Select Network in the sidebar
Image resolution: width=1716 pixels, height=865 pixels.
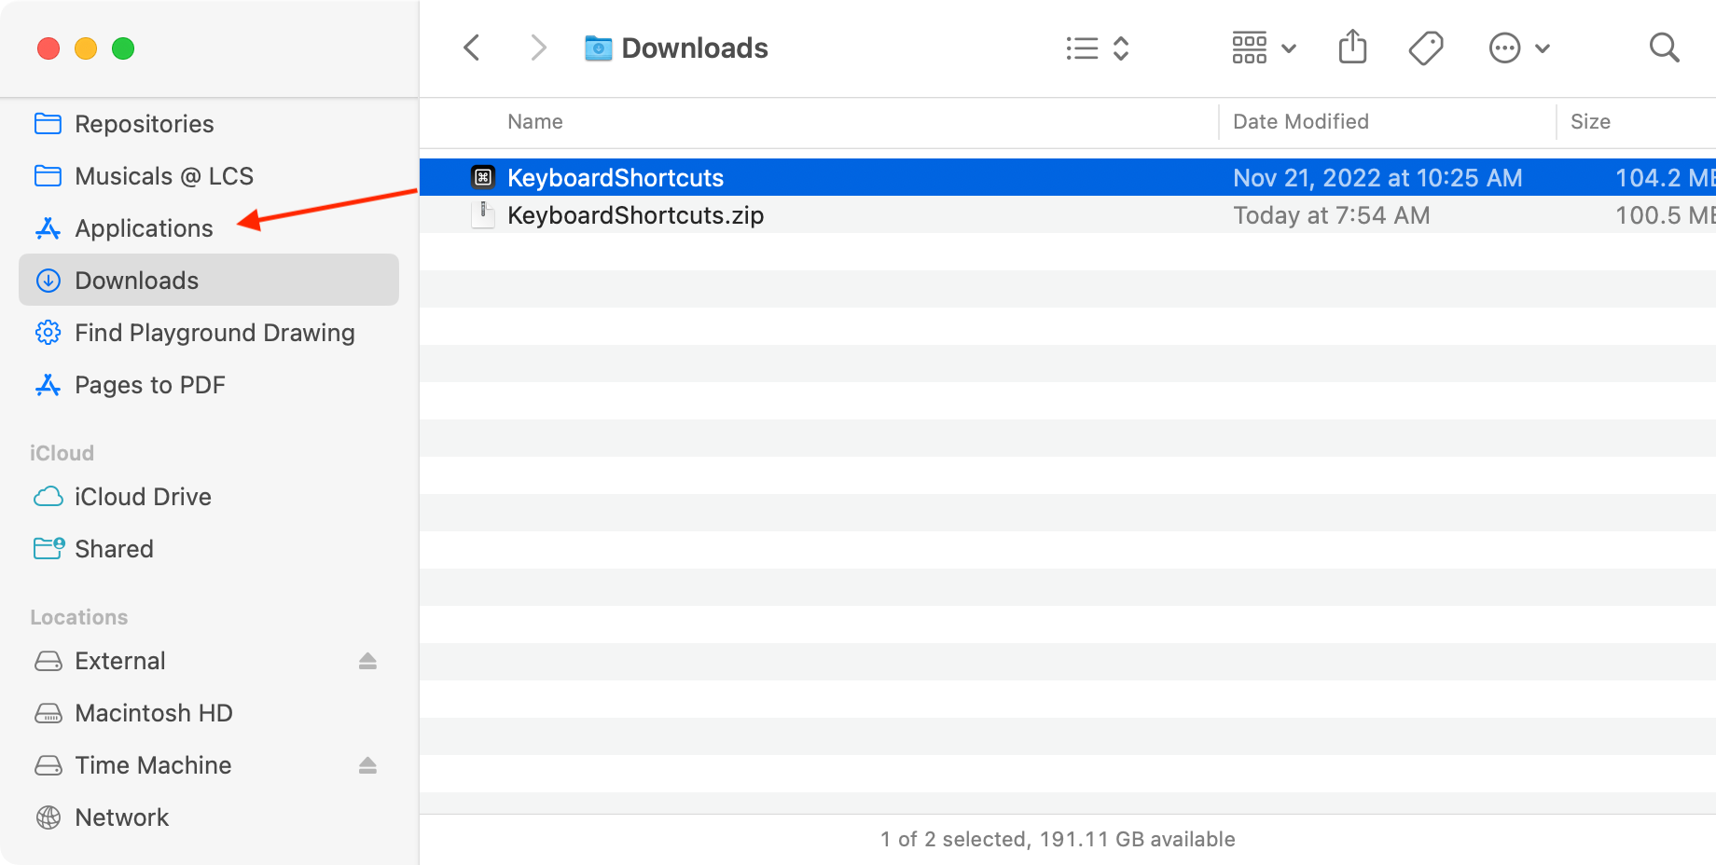(121, 817)
